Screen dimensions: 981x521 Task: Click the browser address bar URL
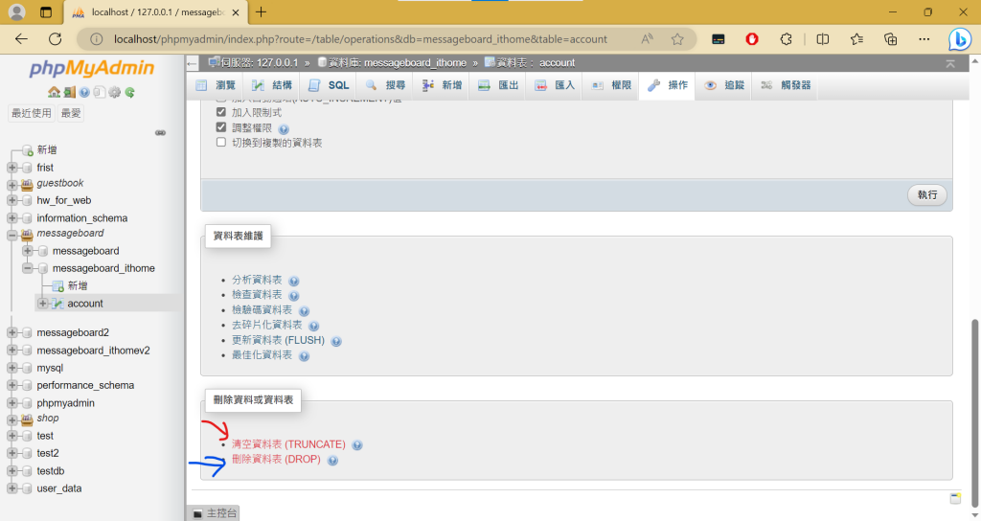click(360, 39)
